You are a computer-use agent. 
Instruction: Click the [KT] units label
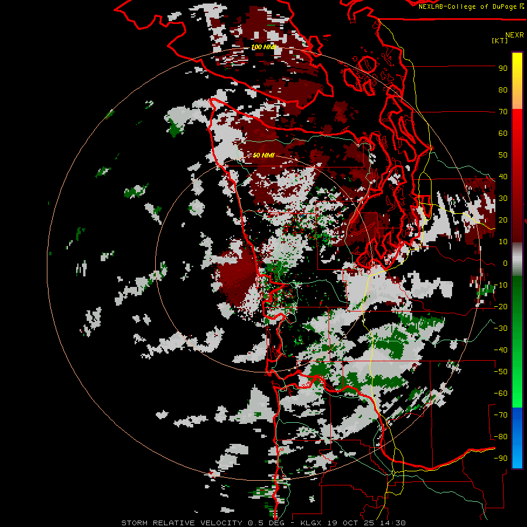[500, 40]
